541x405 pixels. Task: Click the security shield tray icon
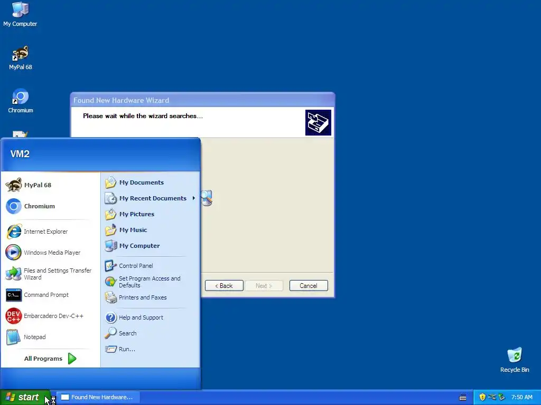click(482, 397)
